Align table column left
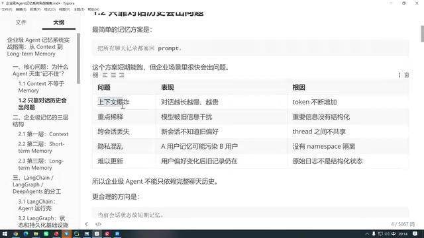 [x=105, y=75]
